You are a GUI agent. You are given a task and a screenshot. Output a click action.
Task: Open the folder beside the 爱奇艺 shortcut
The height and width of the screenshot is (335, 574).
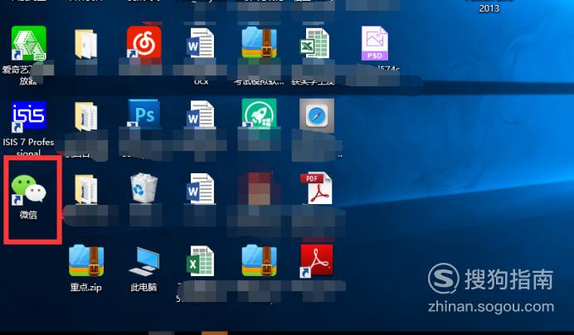86,44
